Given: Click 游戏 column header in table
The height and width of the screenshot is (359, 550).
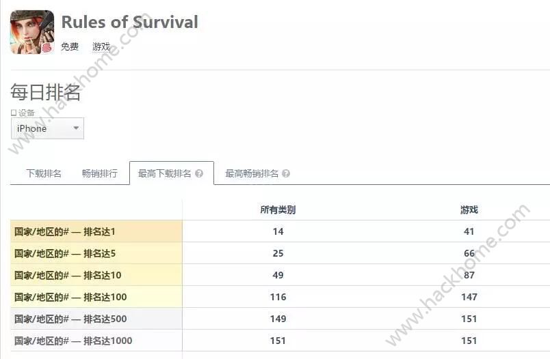Looking at the screenshot, I should coord(469,210).
